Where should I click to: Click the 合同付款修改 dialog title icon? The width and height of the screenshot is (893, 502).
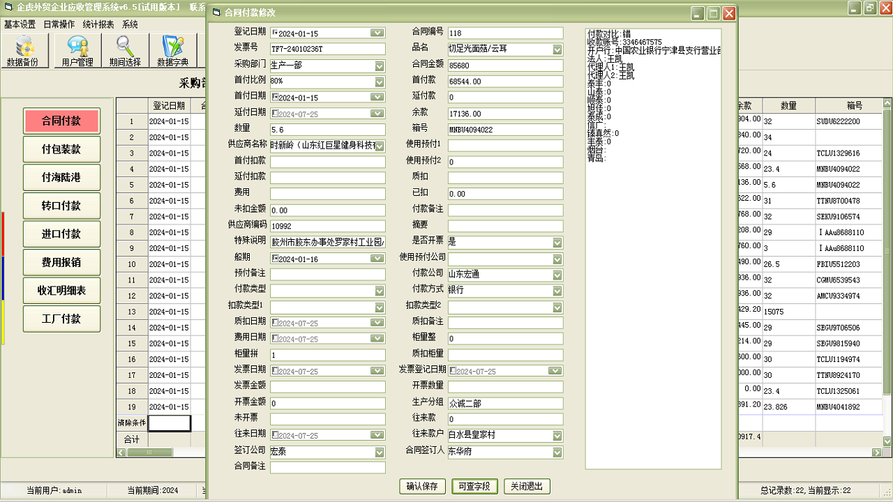[x=216, y=13]
